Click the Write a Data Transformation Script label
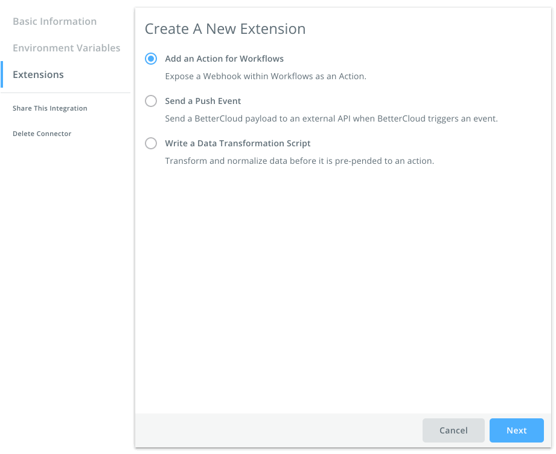The width and height of the screenshot is (556, 454). 237,143
